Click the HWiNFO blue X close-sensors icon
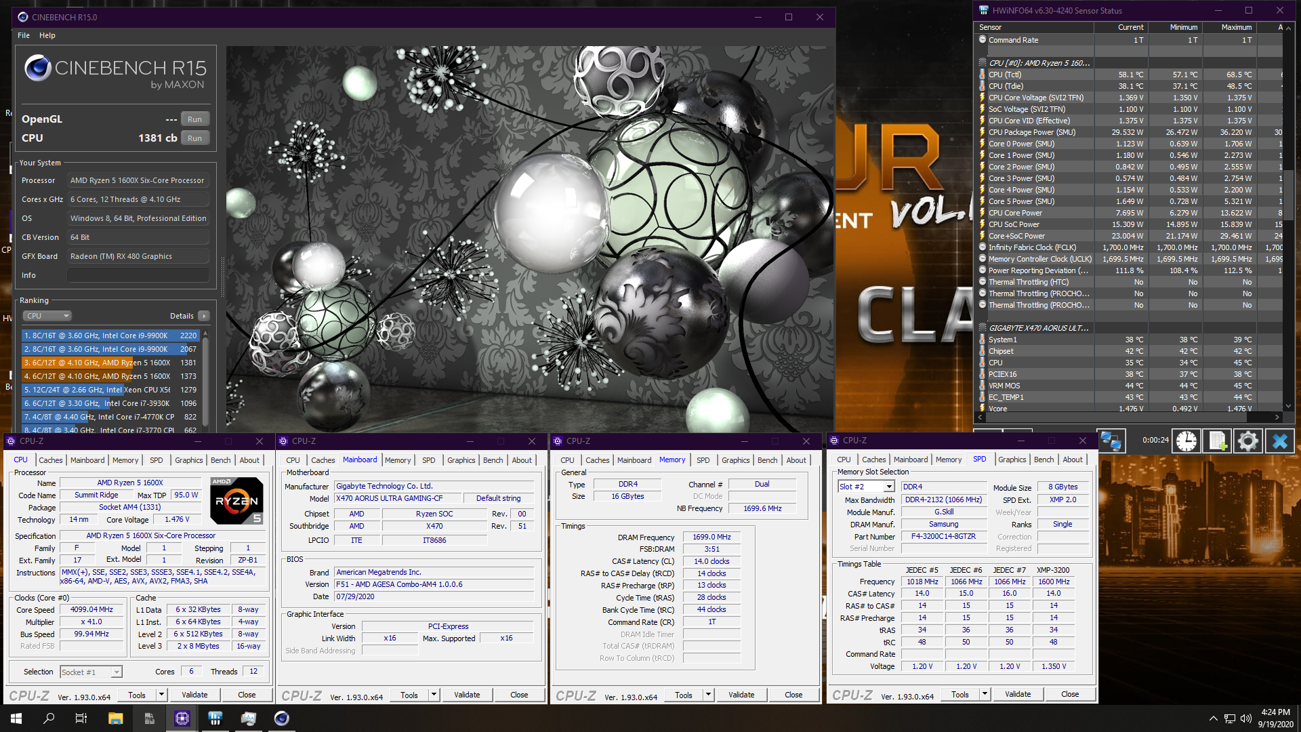Image resolution: width=1301 pixels, height=732 pixels. [x=1279, y=441]
